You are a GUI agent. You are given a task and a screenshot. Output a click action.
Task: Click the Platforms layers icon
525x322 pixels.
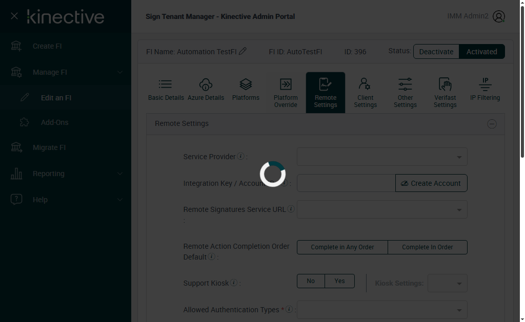[246, 84]
